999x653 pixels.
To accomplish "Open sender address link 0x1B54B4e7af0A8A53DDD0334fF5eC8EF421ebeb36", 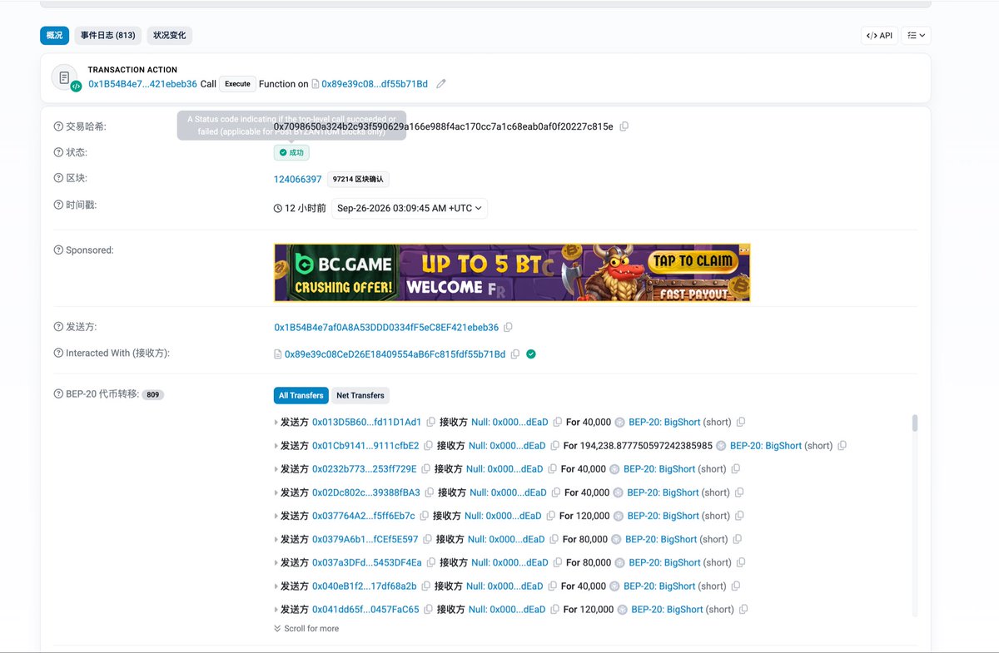I will [387, 328].
